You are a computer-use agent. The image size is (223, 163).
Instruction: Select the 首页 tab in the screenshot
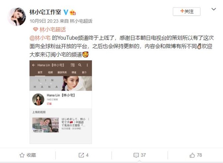coord(40,72)
